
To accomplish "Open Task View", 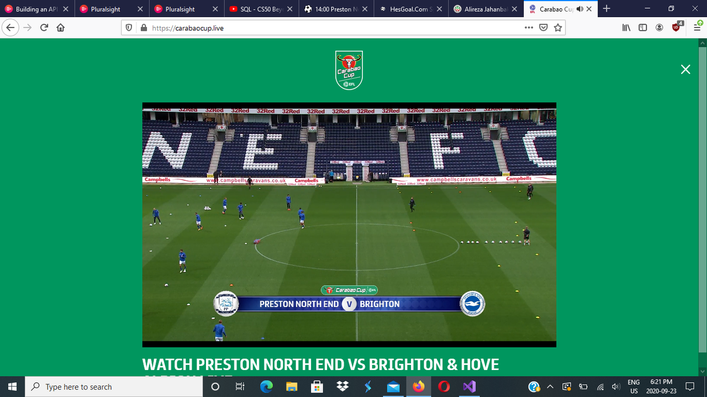I will 240,387.
